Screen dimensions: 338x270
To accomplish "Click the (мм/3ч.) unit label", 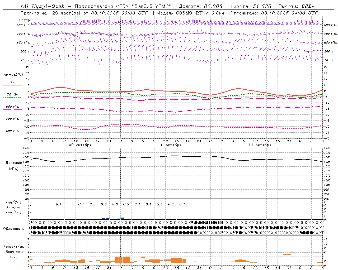I will [x=14, y=202].
